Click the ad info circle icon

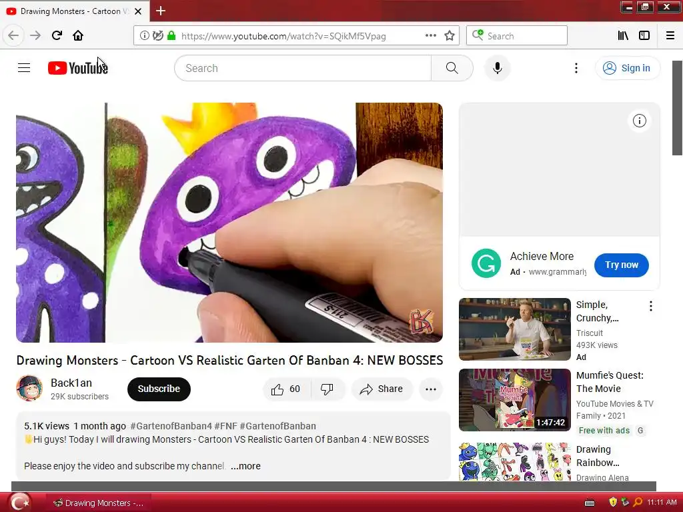click(x=639, y=121)
